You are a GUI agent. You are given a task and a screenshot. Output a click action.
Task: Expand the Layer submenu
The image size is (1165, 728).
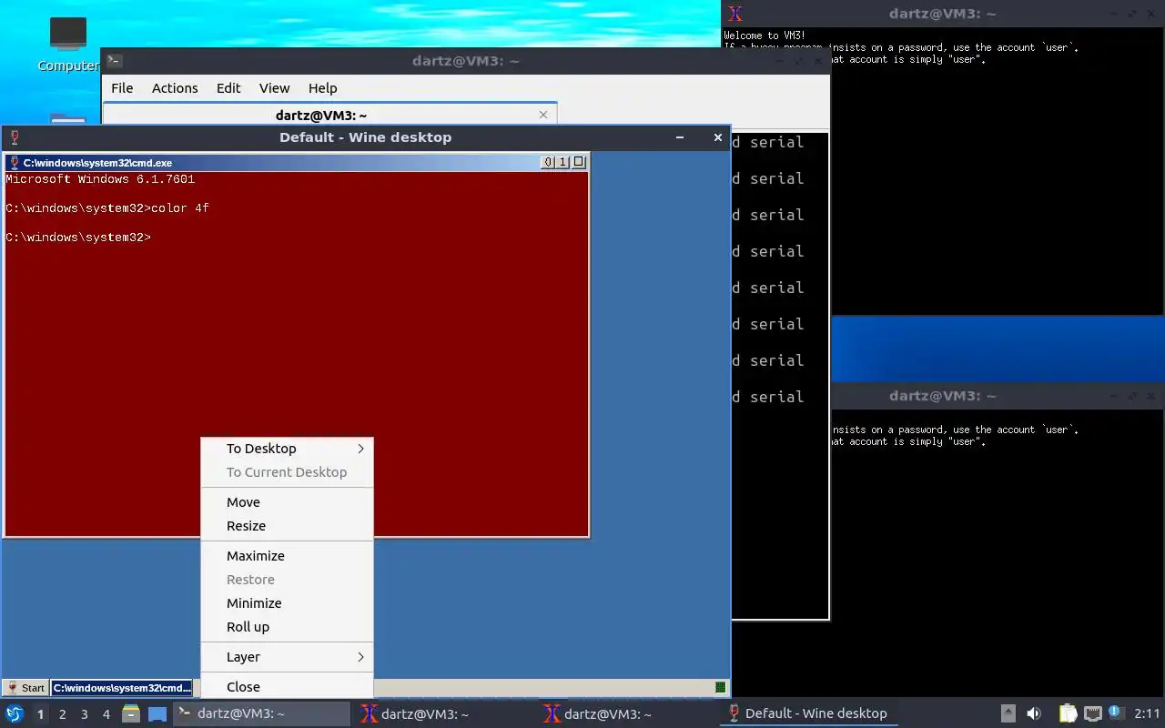[287, 657]
